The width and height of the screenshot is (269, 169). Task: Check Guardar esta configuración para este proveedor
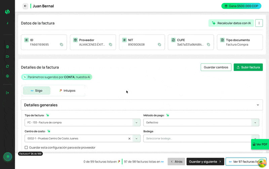point(26,147)
